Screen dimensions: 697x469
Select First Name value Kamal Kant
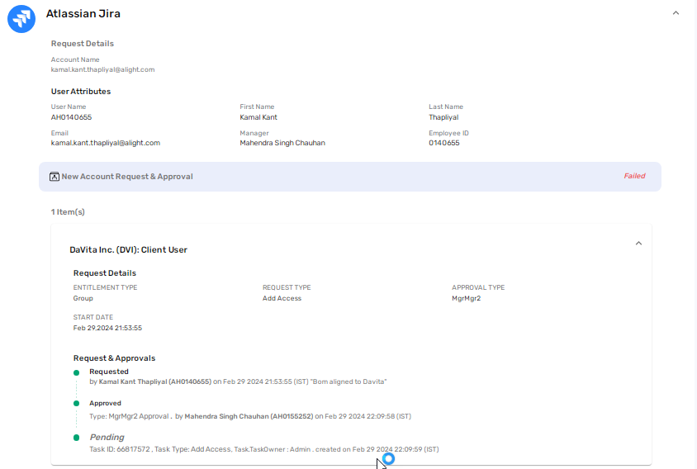(258, 117)
